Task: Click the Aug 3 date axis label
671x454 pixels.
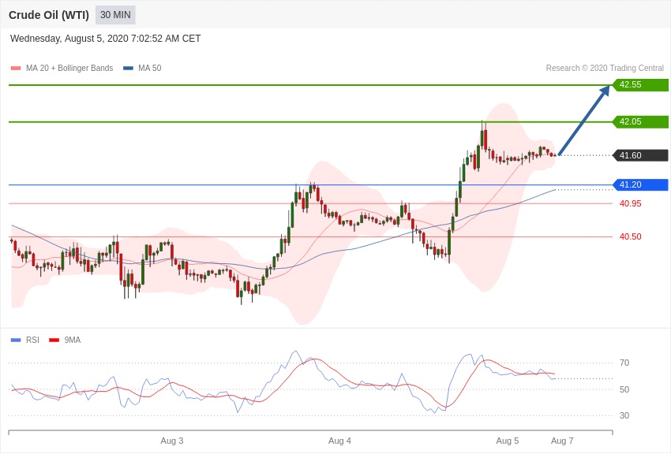Action: (x=172, y=441)
